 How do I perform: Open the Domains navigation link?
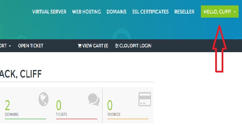point(116,12)
